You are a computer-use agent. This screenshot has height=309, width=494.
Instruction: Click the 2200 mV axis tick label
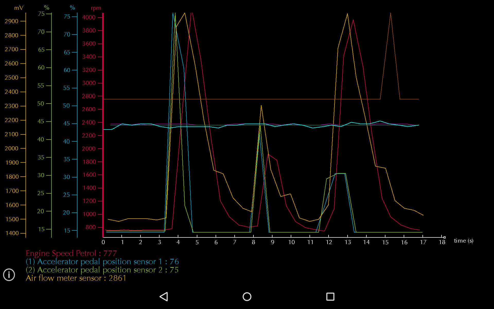[x=12, y=120]
